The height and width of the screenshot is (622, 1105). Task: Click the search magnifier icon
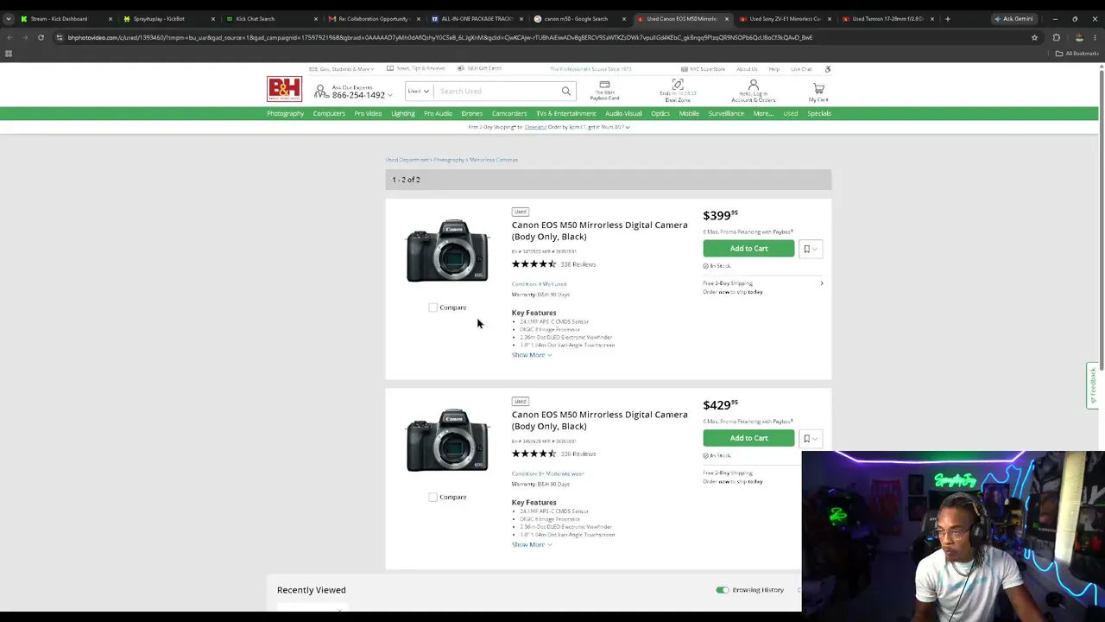tap(566, 91)
